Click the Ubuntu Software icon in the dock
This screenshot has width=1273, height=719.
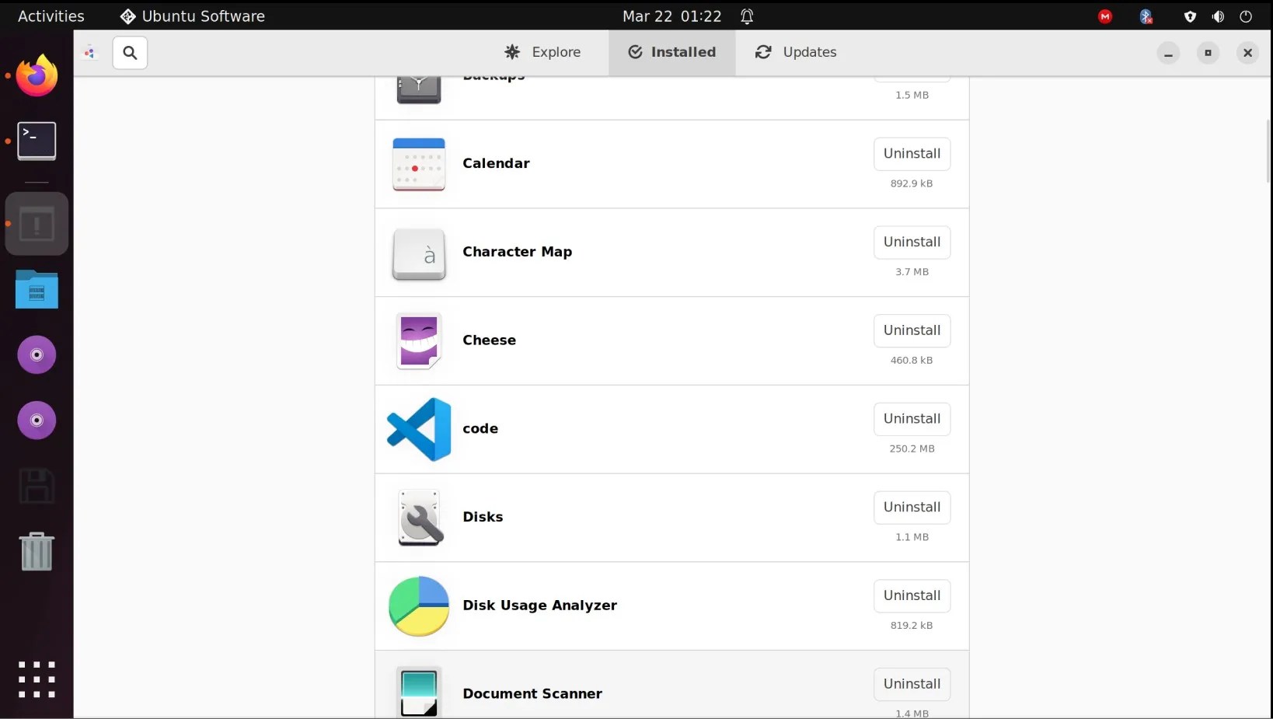pyautogui.click(x=37, y=225)
